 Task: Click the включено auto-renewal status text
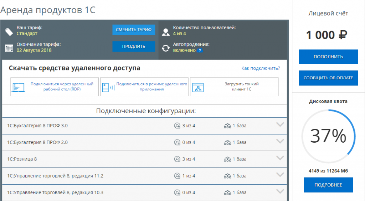(184, 50)
